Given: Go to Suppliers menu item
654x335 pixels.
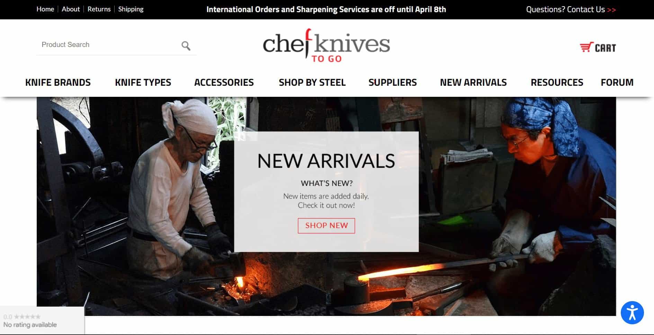Looking at the screenshot, I should (x=393, y=82).
